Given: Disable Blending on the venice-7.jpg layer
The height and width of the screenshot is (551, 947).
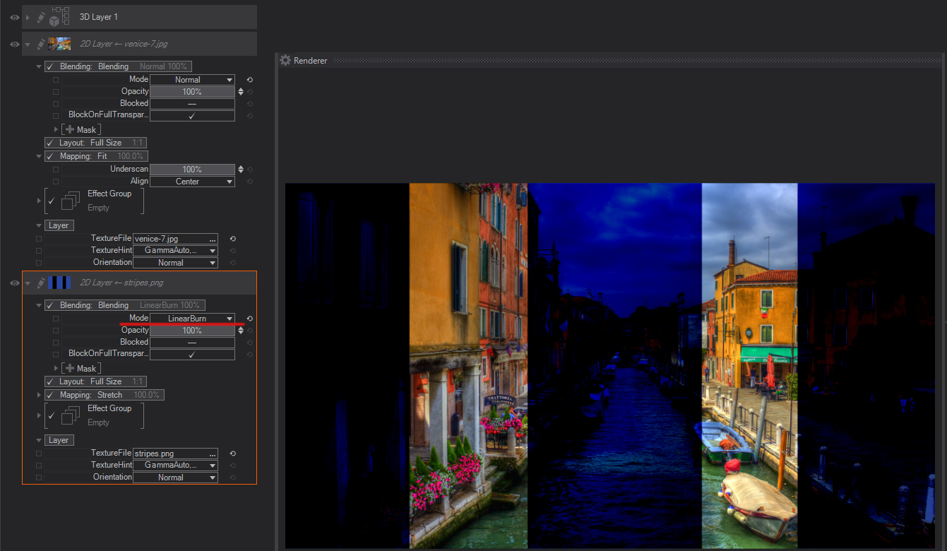Looking at the screenshot, I should tap(50, 66).
